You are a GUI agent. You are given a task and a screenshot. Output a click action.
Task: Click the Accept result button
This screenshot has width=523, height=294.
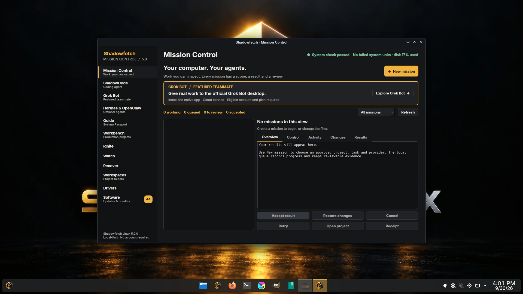[283, 216]
